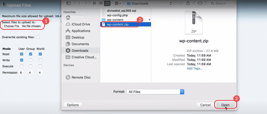Toggle the World Read permission checkbox

pyautogui.click(x=40, y=54)
